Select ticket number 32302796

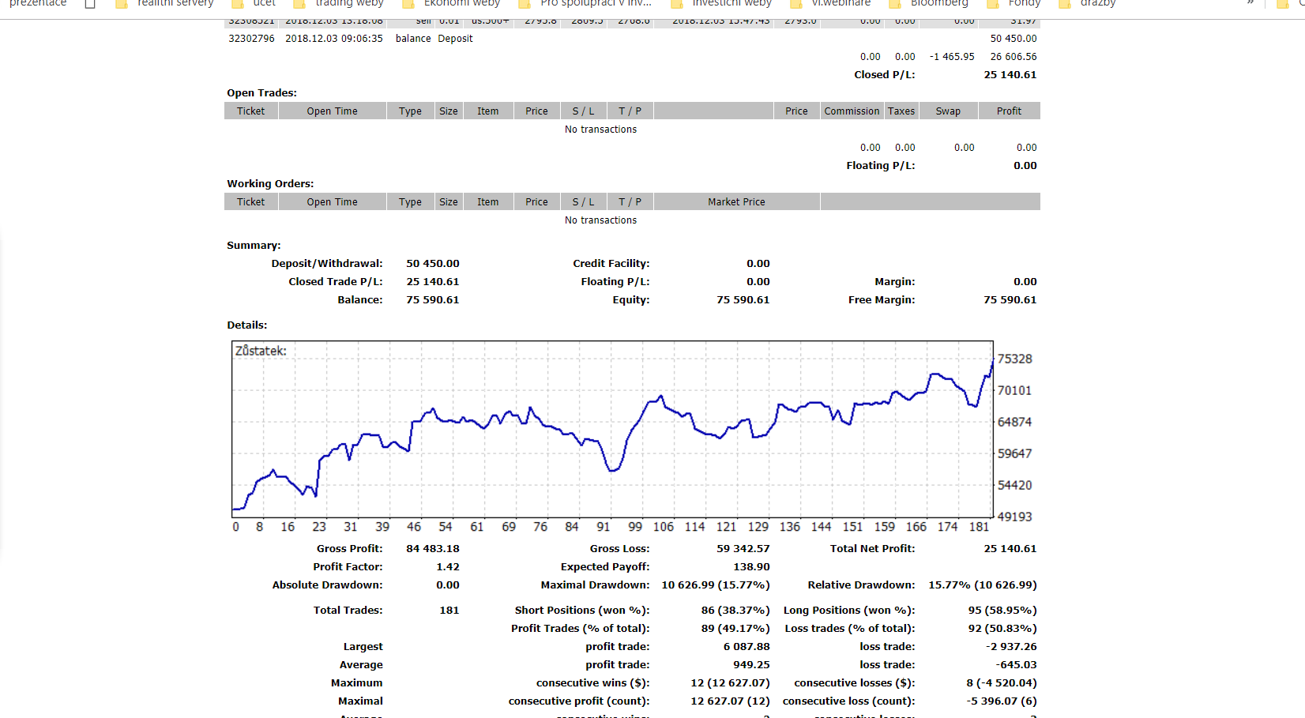pyautogui.click(x=251, y=39)
